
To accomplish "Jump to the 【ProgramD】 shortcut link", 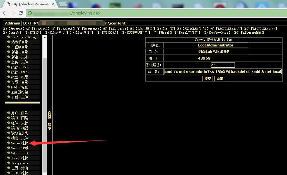I will [41, 29].
